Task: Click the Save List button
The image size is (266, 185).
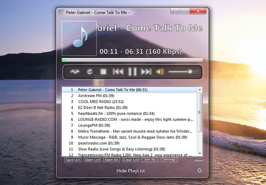Action: click(x=73, y=160)
